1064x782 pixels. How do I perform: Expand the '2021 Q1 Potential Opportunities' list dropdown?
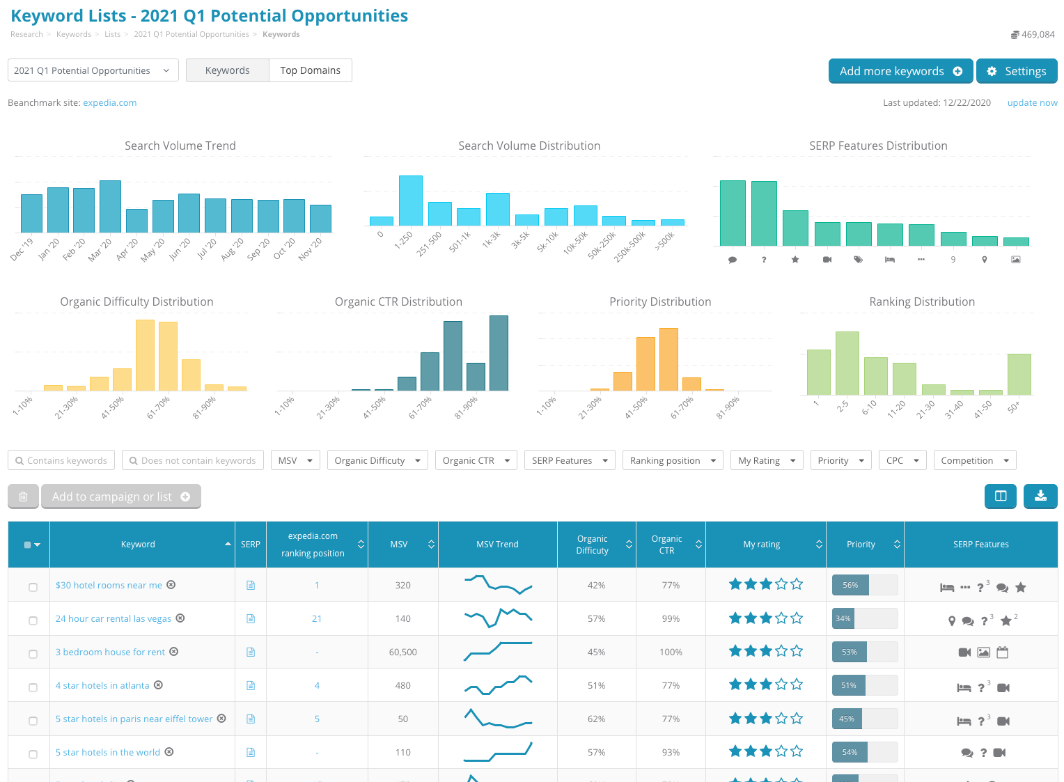[x=93, y=70]
